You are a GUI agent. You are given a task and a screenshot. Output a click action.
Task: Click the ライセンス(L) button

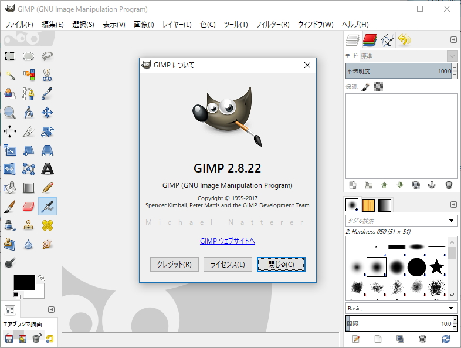coord(228,265)
